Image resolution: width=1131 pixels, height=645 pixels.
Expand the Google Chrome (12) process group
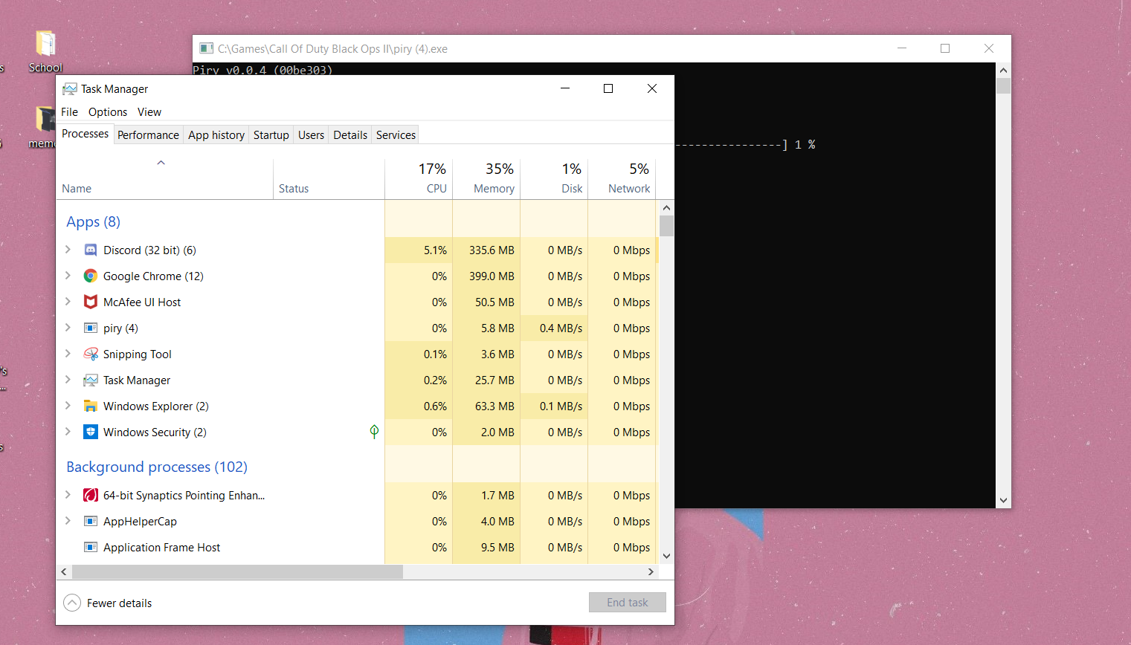pos(68,276)
